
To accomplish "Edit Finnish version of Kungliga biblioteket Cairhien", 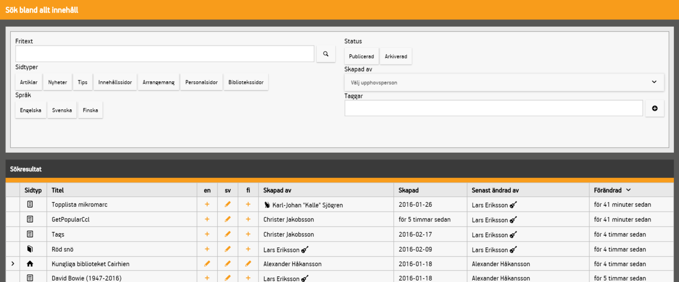I will [x=248, y=264].
